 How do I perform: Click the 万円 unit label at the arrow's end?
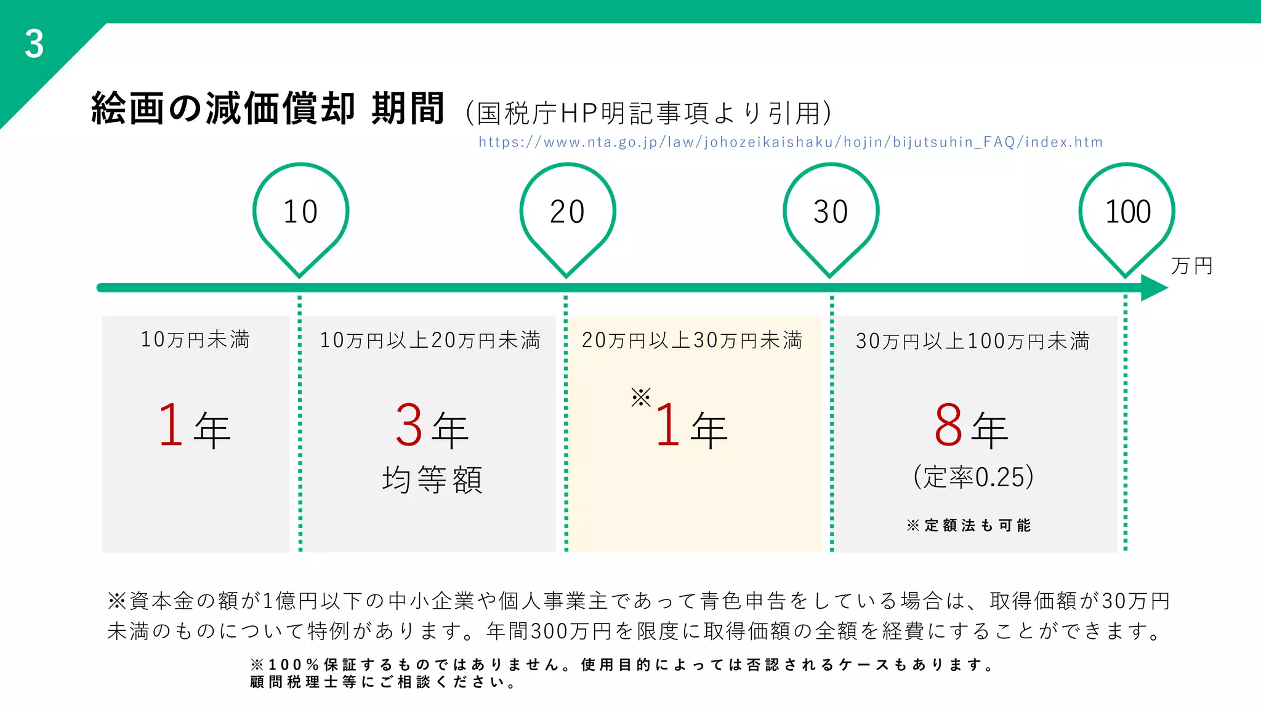1192,266
